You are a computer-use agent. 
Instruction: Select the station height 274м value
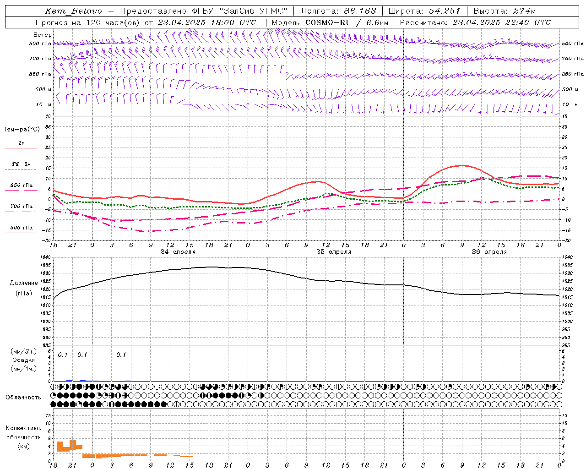[524, 11]
